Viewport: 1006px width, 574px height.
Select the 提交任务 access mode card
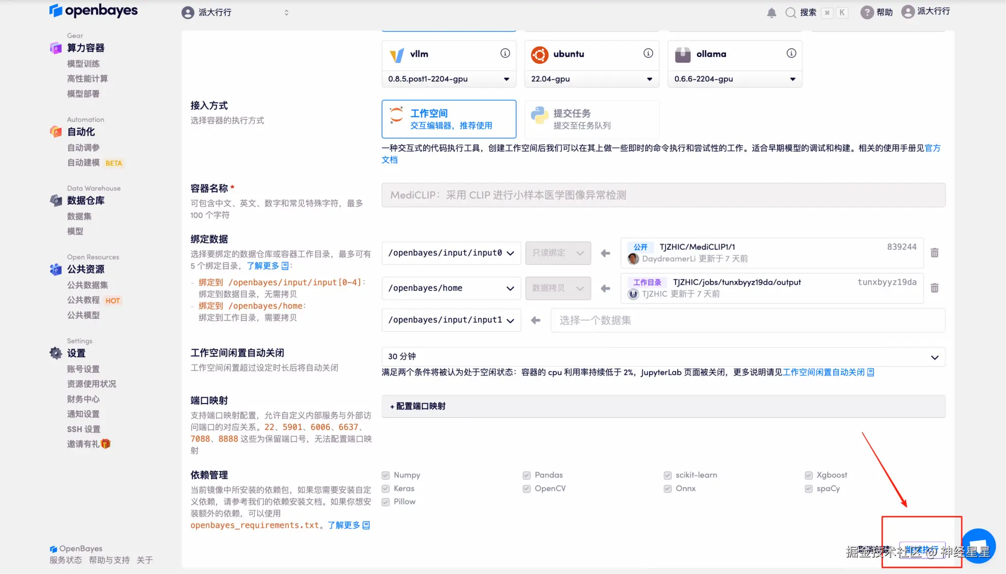(591, 119)
